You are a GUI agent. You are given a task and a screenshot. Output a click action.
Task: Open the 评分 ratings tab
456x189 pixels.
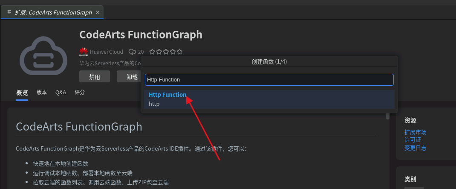[80, 92]
